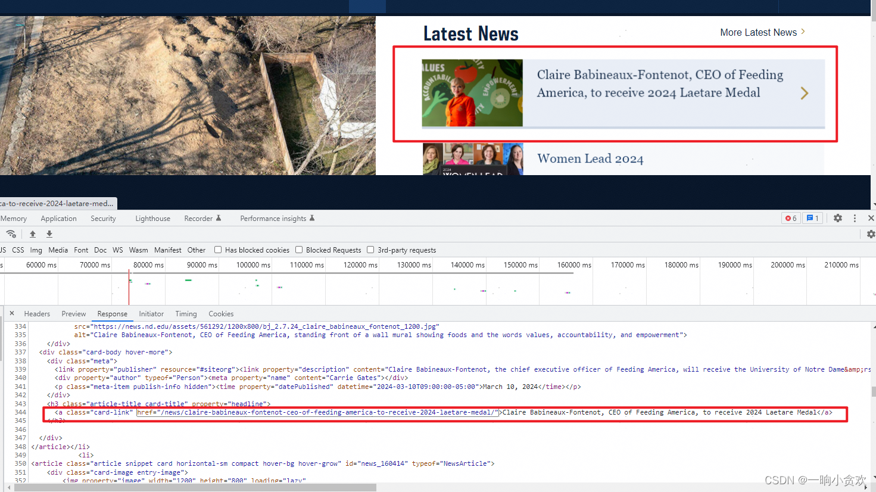Click the red marker line in timeline overview
This screenshot has width=876, height=492.
pos(129,287)
